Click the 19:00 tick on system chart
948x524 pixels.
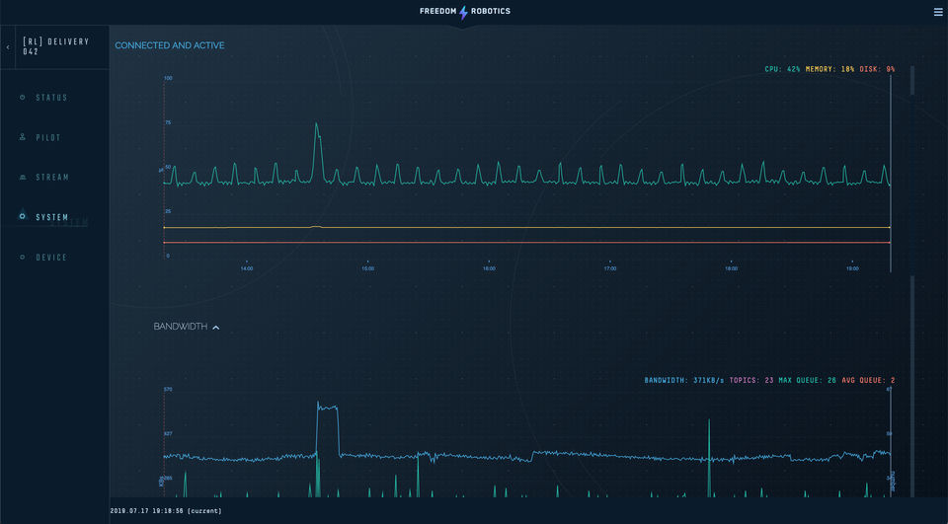click(852, 268)
